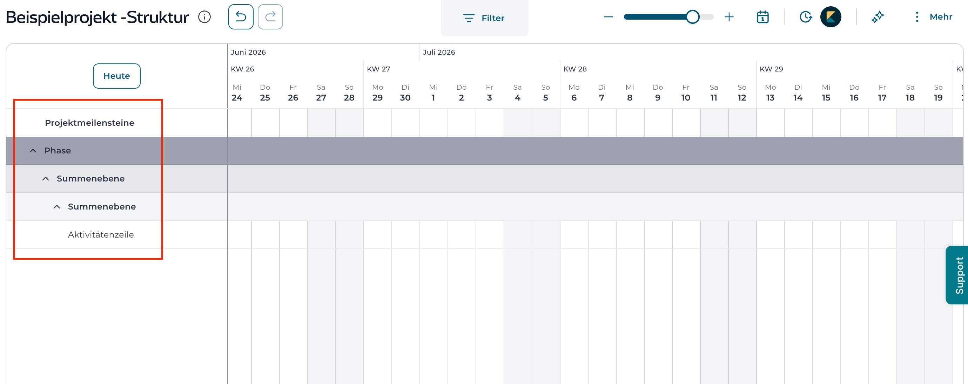This screenshot has width=968, height=384.
Task: Zoom out with the minus icon
Action: (x=609, y=17)
